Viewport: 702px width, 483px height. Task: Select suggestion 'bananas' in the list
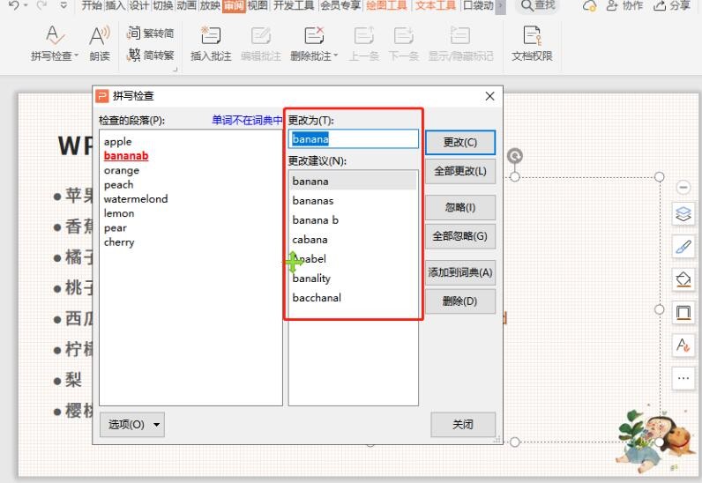coord(313,201)
